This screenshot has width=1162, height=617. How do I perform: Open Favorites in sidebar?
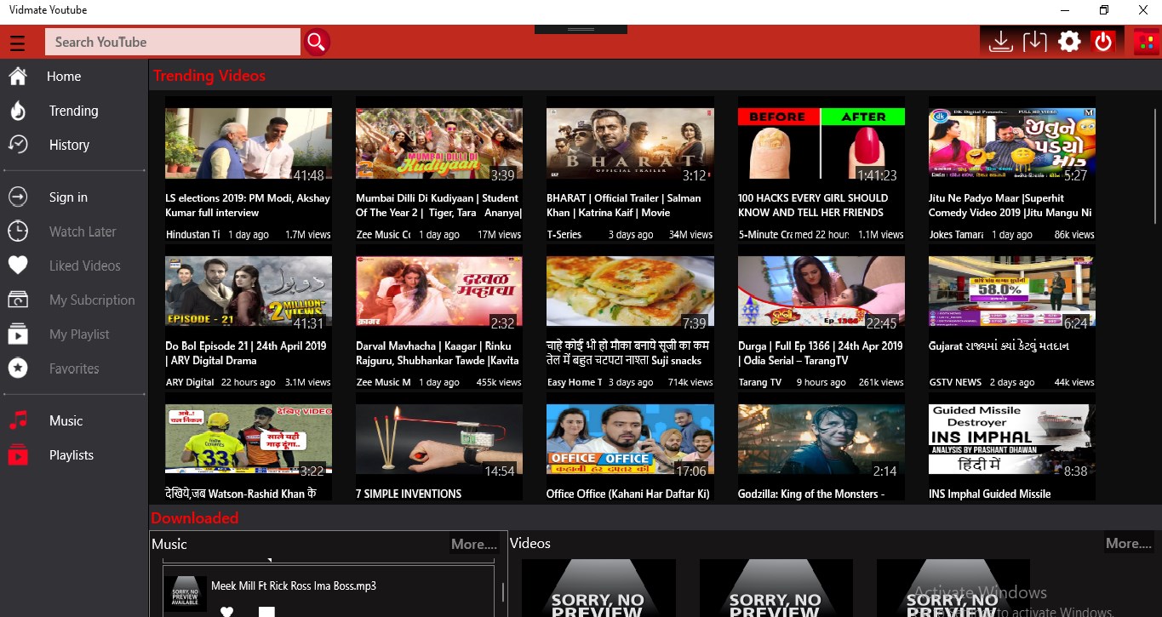(74, 368)
